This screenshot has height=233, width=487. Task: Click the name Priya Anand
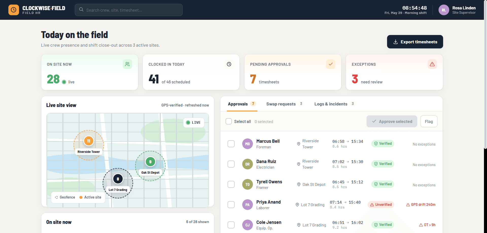pyautogui.click(x=268, y=202)
